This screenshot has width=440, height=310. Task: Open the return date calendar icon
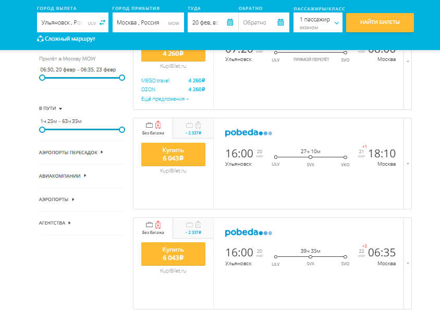pyautogui.click(x=280, y=22)
